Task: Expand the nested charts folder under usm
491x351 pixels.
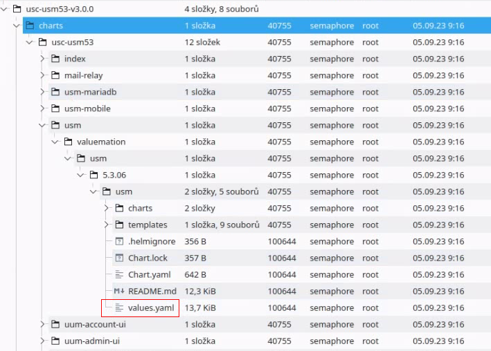Action: click(106, 208)
